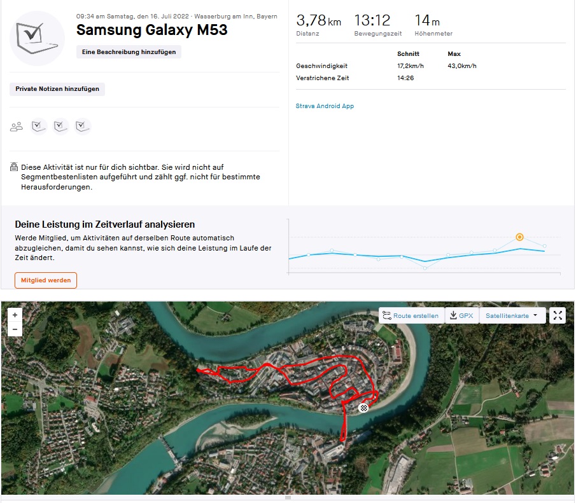Click the large activity avatar image
The width and height of the screenshot is (576, 503).
tap(37, 38)
